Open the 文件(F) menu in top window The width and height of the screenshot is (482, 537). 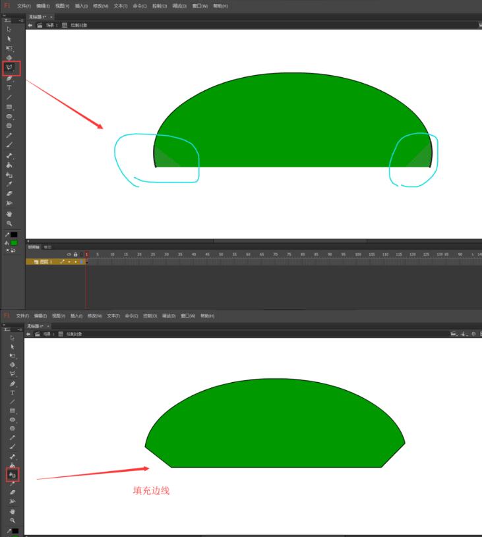click(x=23, y=6)
